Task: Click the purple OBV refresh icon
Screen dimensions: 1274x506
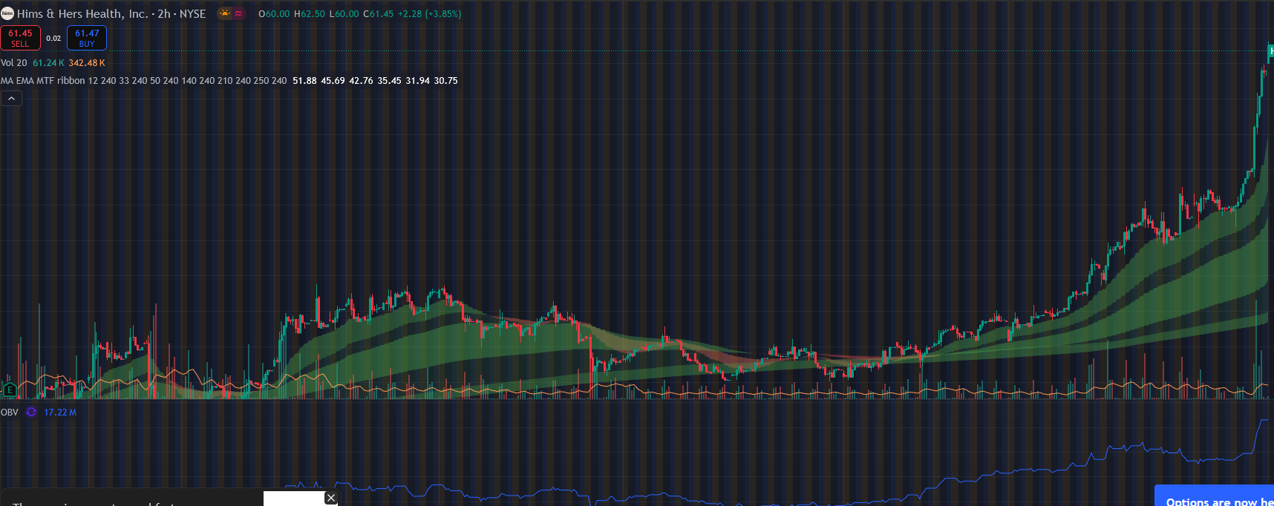Action: coord(31,413)
